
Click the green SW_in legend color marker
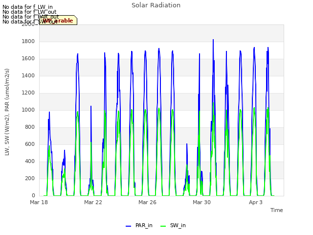163,226
